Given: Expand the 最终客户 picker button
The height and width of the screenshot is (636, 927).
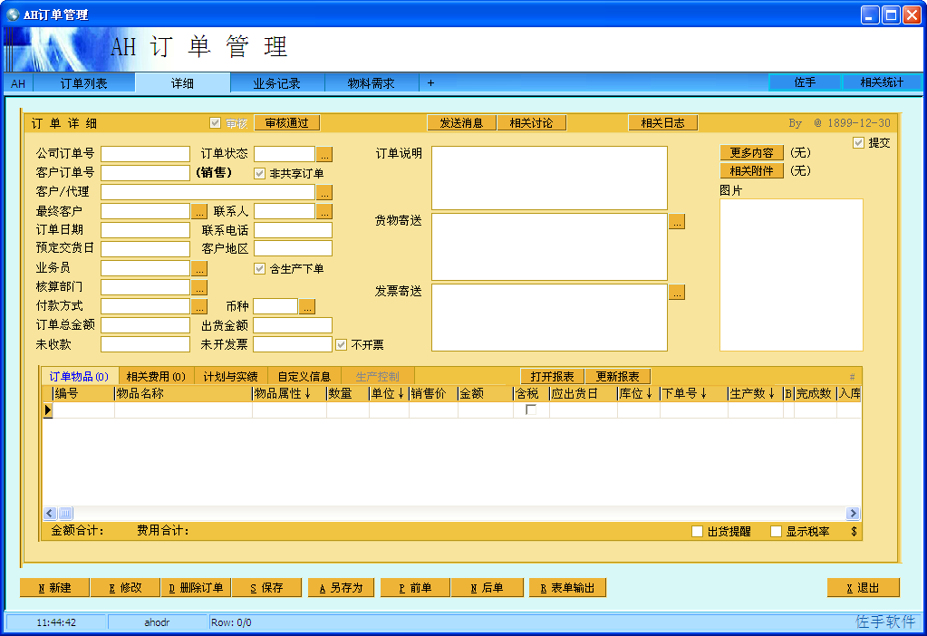Looking at the screenshot, I should point(199,212).
